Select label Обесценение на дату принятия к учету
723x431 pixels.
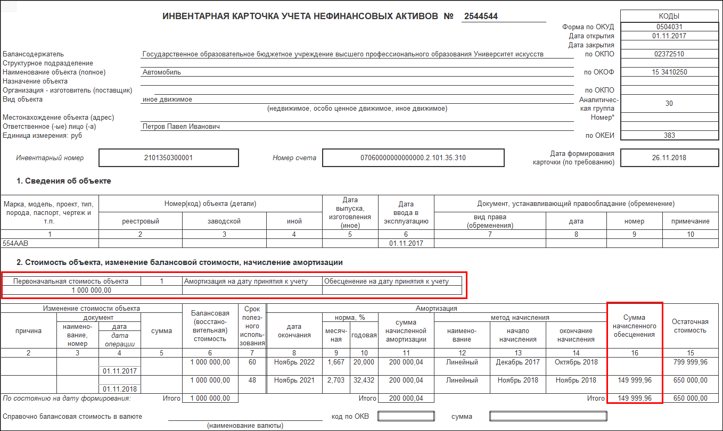tap(387, 281)
